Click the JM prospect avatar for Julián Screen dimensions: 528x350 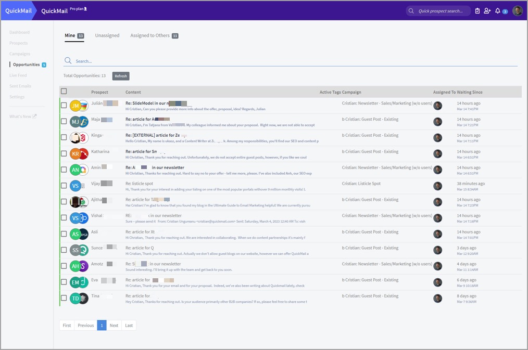(76, 106)
